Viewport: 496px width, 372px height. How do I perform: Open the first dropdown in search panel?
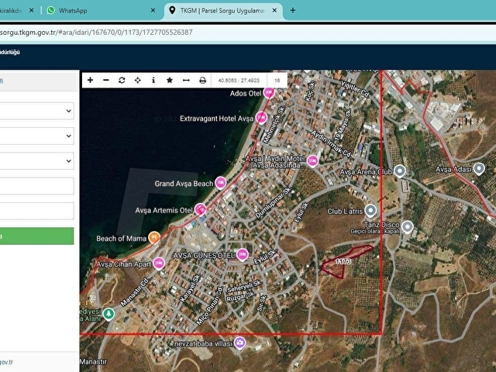[x=37, y=111]
